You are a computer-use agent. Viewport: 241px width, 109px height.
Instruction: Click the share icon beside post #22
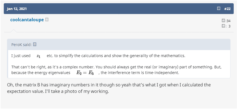point(219,9)
